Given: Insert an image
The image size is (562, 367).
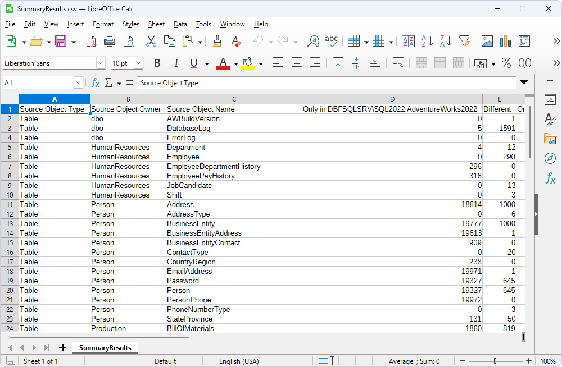Looking at the screenshot, I should click(x=487, y=41).
